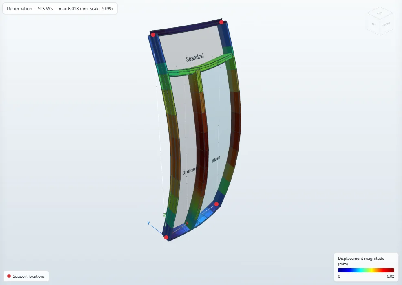Click the Z axis label of the triad

tap(164, 215)
